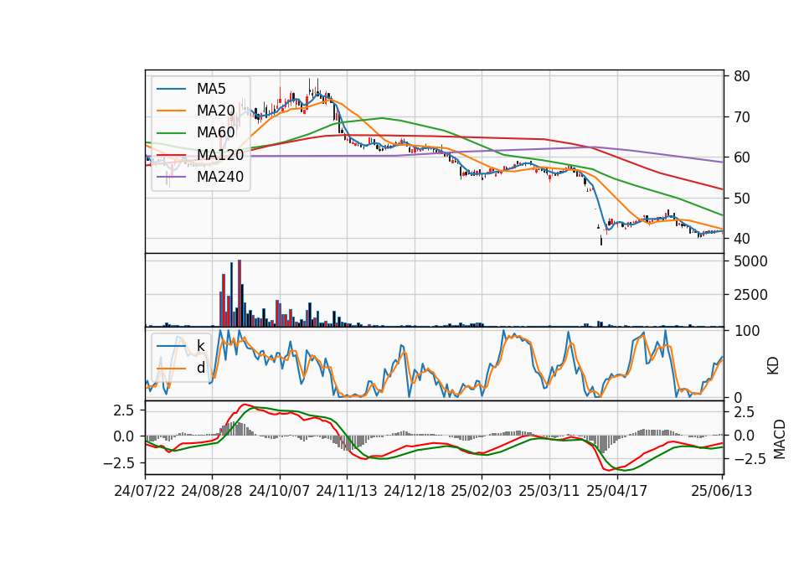Click the d legend label in KD panel

[201, 367]
